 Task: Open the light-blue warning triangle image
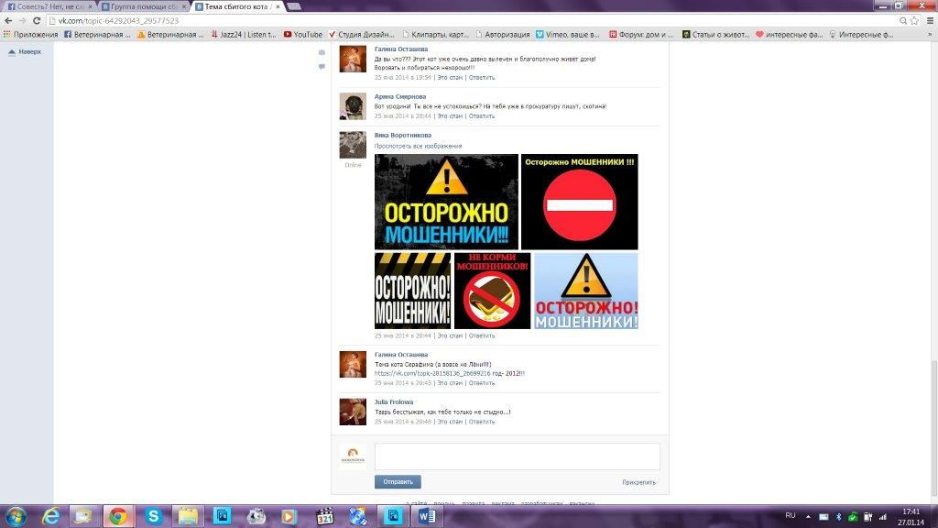(585, 291)
